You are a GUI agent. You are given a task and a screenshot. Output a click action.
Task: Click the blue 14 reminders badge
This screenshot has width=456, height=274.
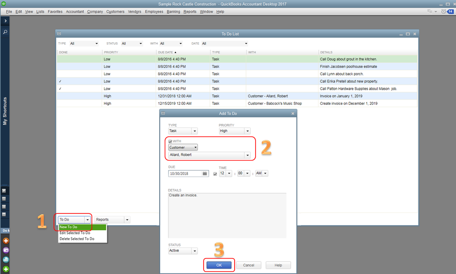pyautogui.click(x=450, y=11)
